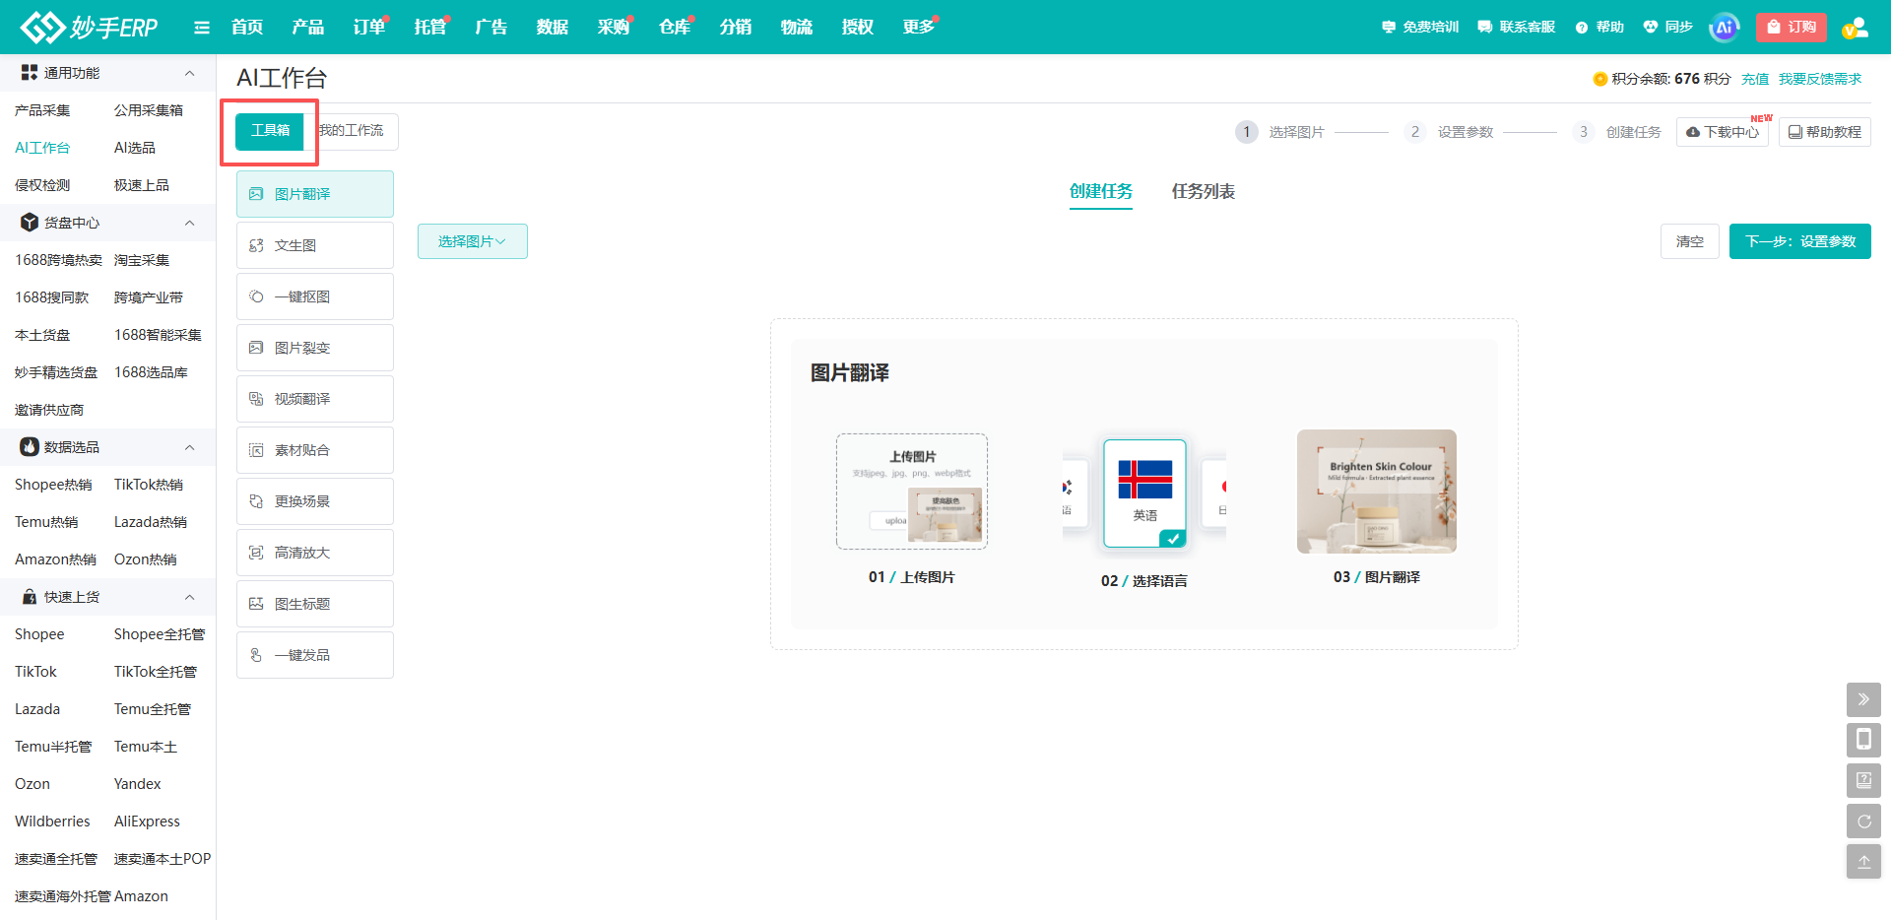Click the 清空 button
The width and height of the screenshot is (1891, 920).
click(x=1690, y=241)
